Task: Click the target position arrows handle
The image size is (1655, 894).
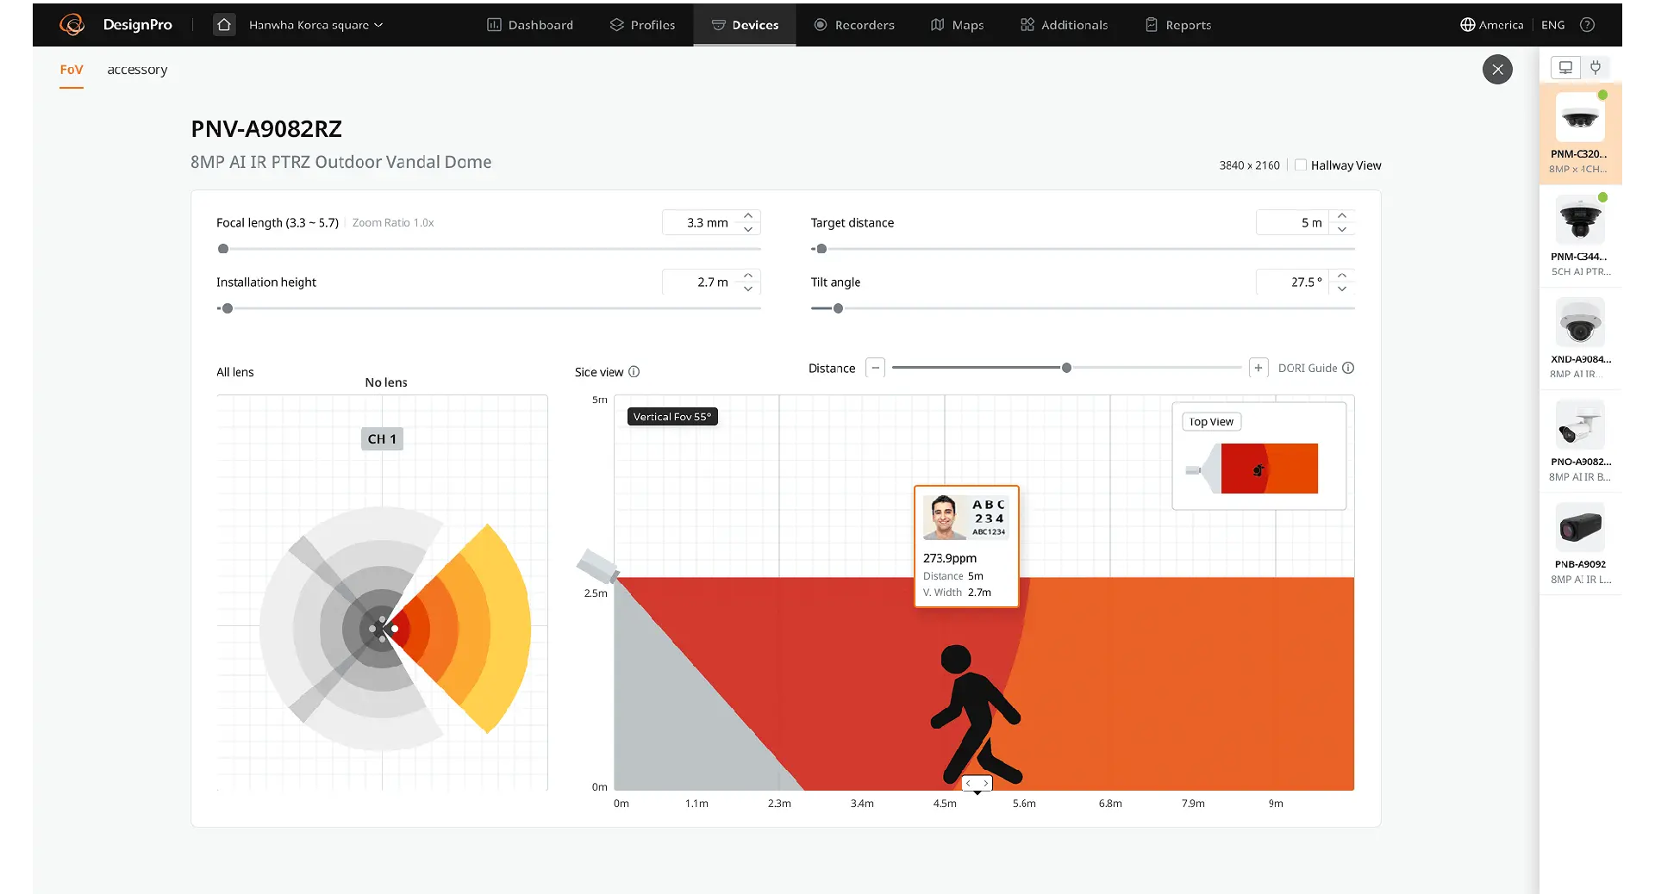Action: [x=977, y=783]
